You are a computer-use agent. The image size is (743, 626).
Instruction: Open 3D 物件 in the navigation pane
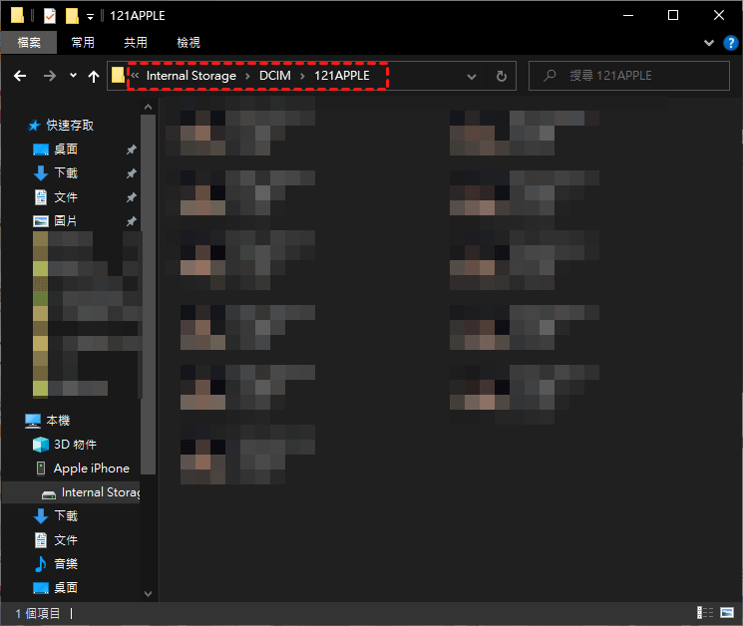pos(75,445)
